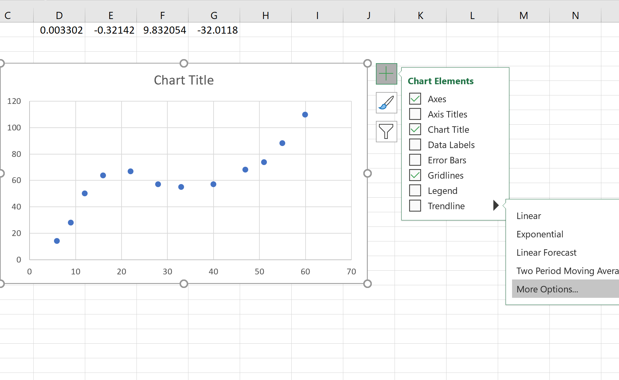
Task: Click the Chart Title text in the chart
Action: pyautogui.click(x=184, y=80)
